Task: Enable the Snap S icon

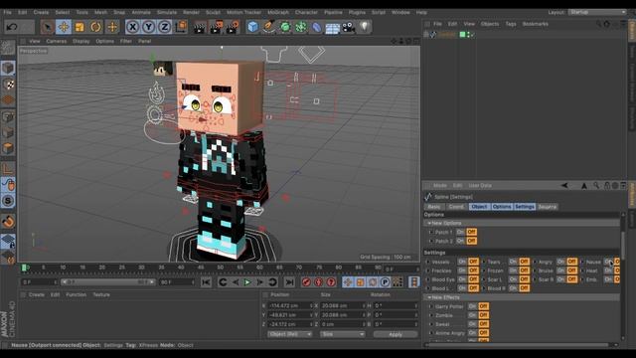Action: click(x=8, y=201)
